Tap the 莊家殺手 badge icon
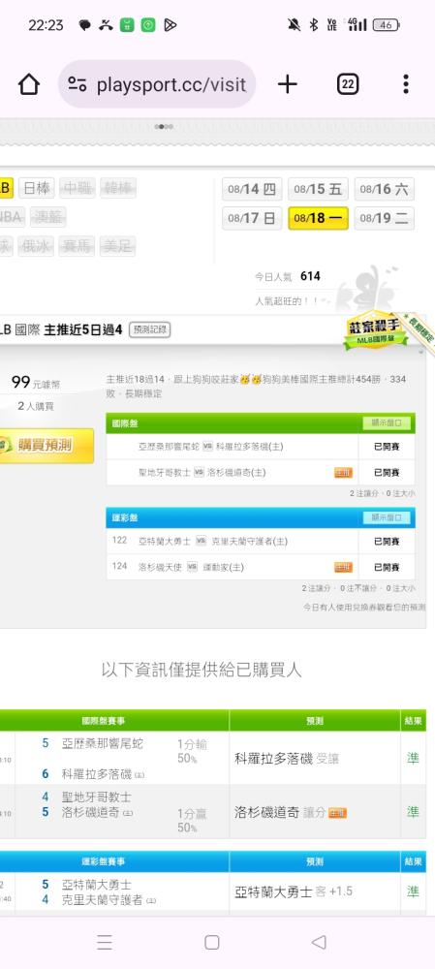 coord(376,330)
